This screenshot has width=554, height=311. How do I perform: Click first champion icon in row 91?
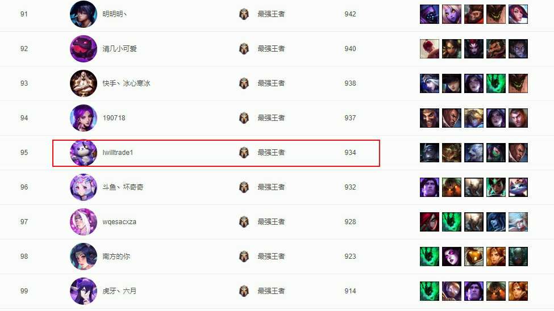click(x=430, y=14)
